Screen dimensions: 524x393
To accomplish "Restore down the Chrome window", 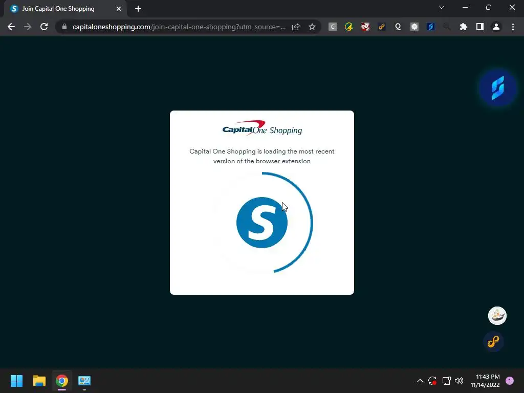I will point(488,7).
